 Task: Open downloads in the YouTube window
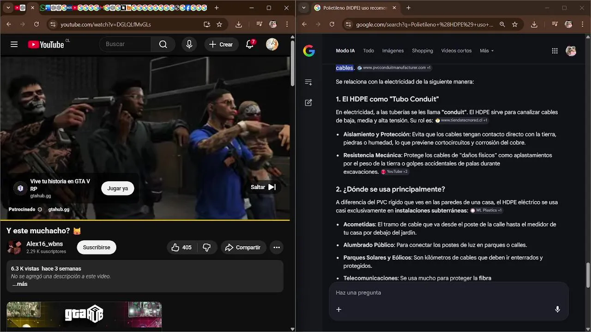pyautogui.click(x=239, y=24)
